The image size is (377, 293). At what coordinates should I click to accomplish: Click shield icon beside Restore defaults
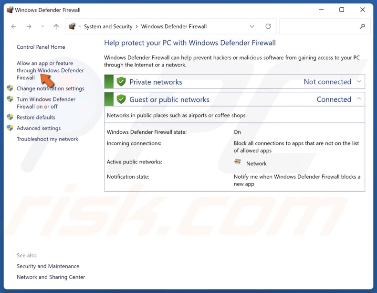(10, 117)
